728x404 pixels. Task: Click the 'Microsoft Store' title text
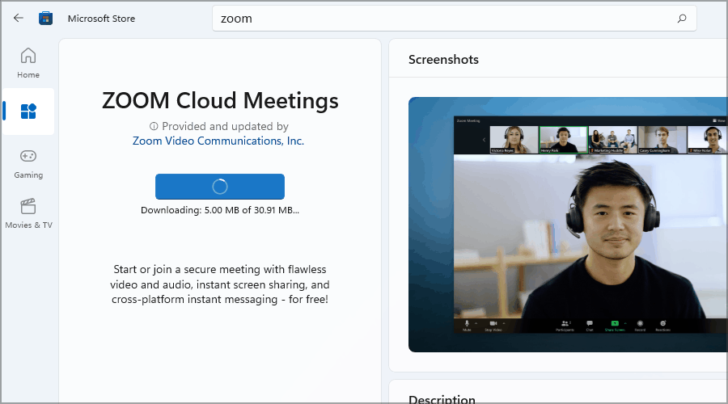coord(101,19)
